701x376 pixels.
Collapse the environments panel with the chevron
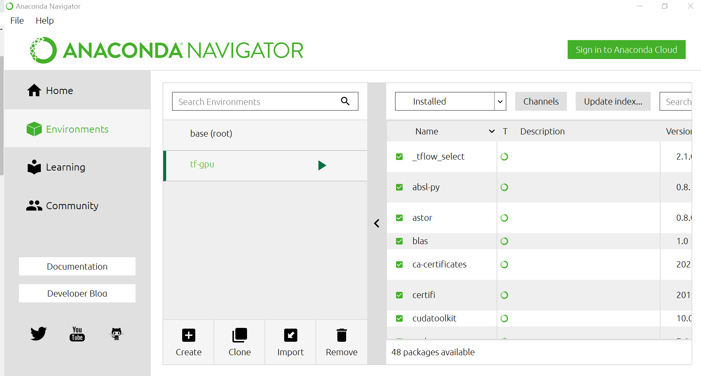[377, 223]
